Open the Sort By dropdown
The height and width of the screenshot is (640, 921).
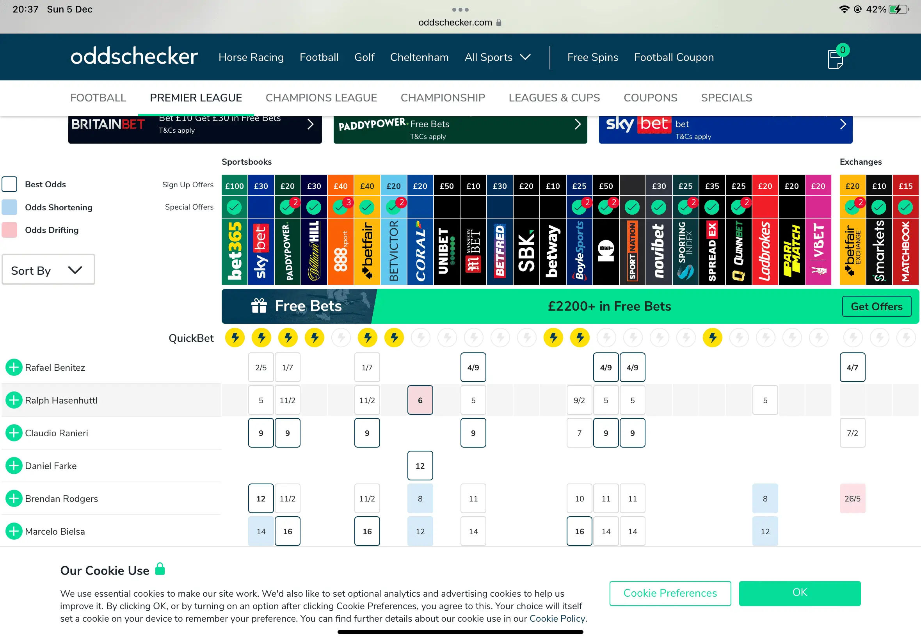point(48,270)
